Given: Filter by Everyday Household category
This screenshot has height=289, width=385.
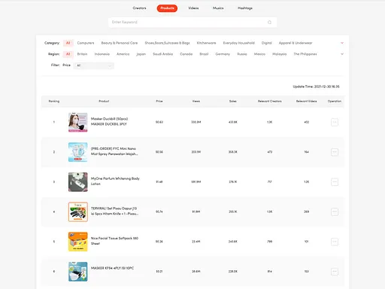Looking at the screenshot, I should 238,43.
